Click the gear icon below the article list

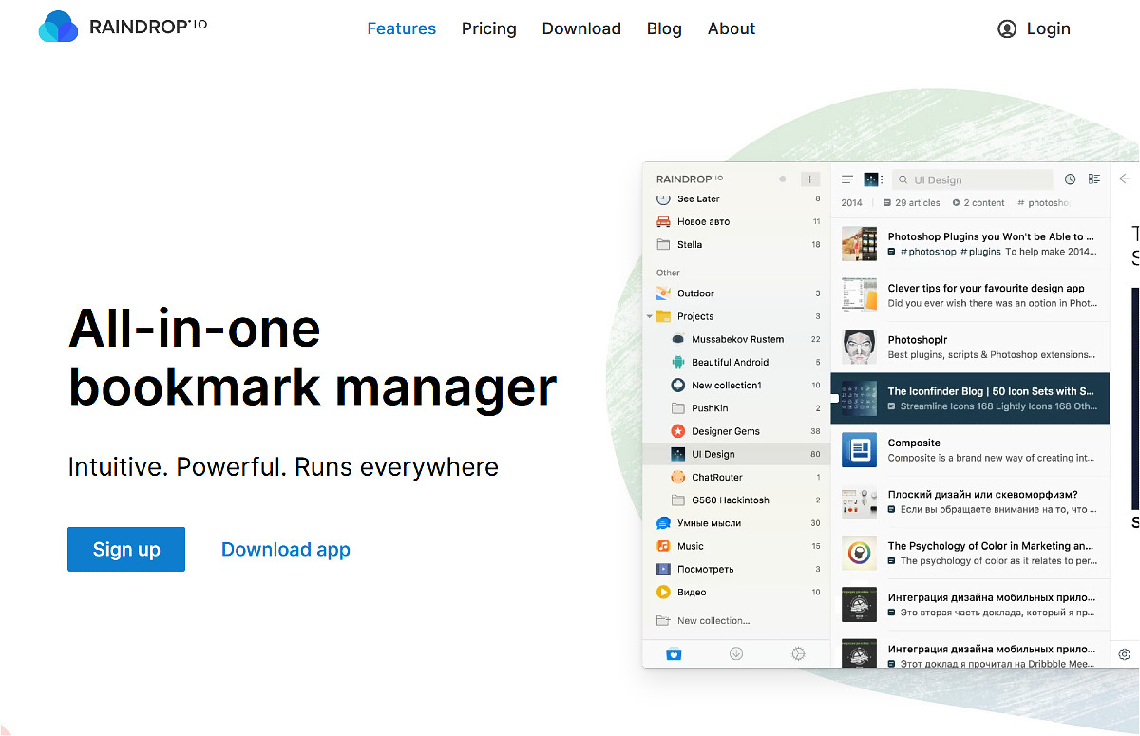(x=1125, y=654)
